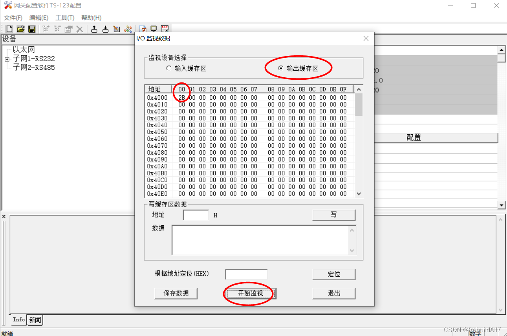
Task: Open the 编辑(E) menu
Action: 39,18
